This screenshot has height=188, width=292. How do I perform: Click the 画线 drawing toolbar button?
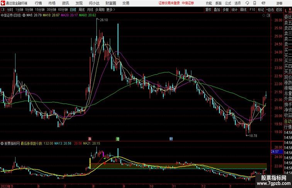coord(243,10)
